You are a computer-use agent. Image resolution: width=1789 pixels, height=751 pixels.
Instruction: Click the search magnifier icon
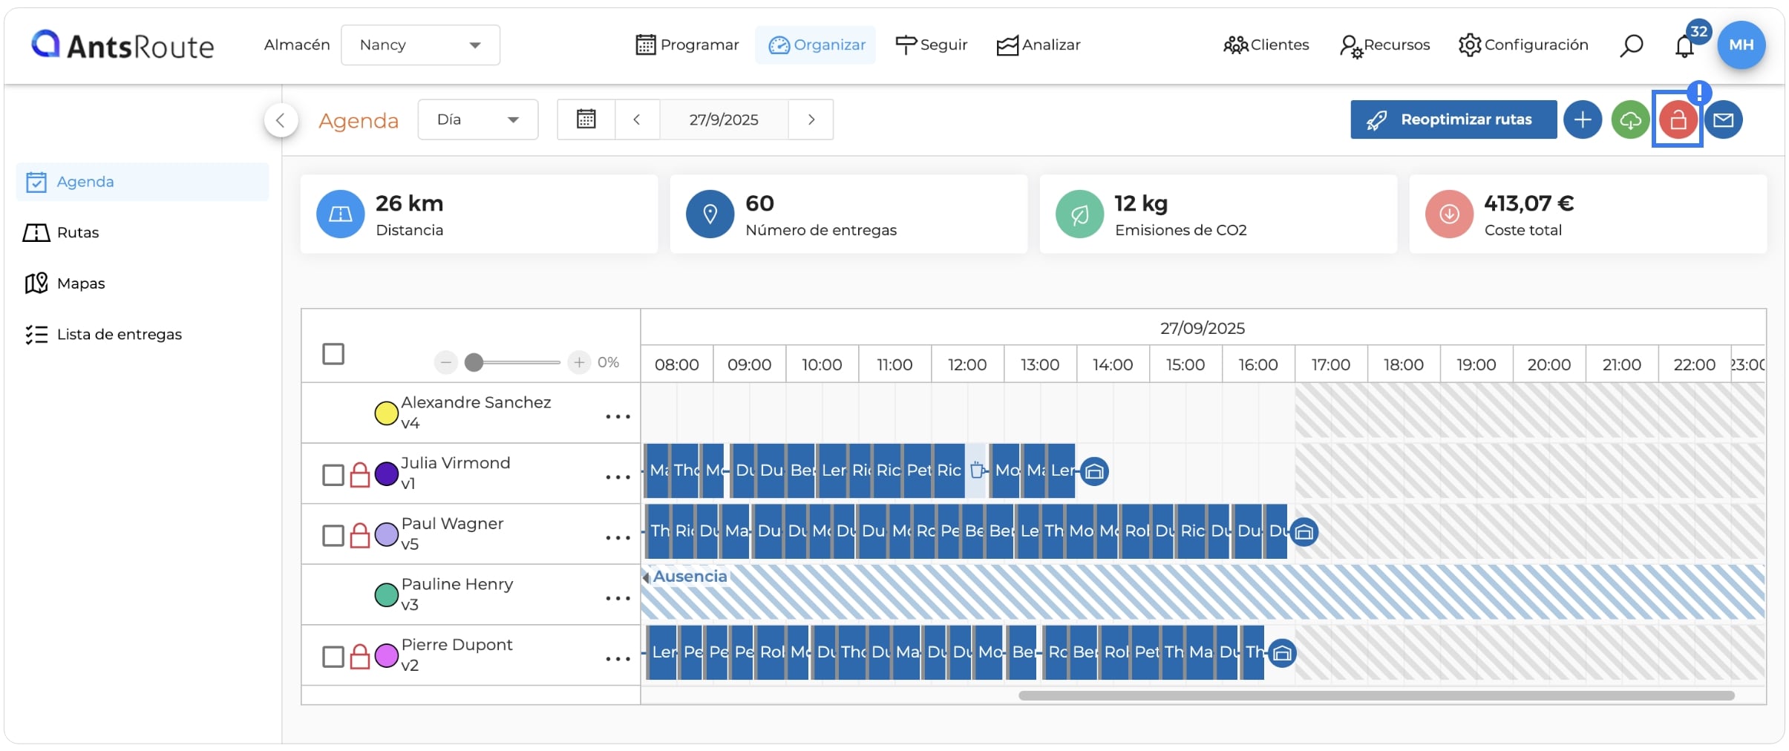[1631, 45]
